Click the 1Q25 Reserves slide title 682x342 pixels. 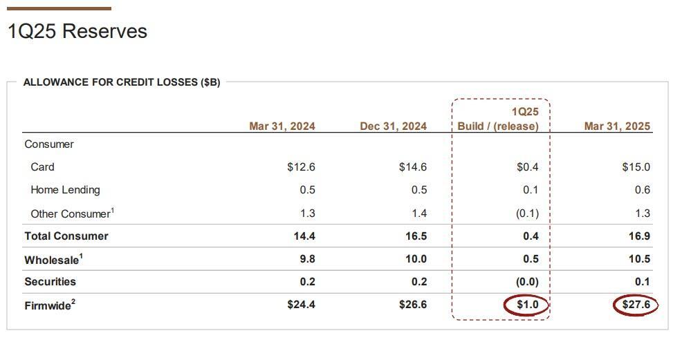click(77, 32)
